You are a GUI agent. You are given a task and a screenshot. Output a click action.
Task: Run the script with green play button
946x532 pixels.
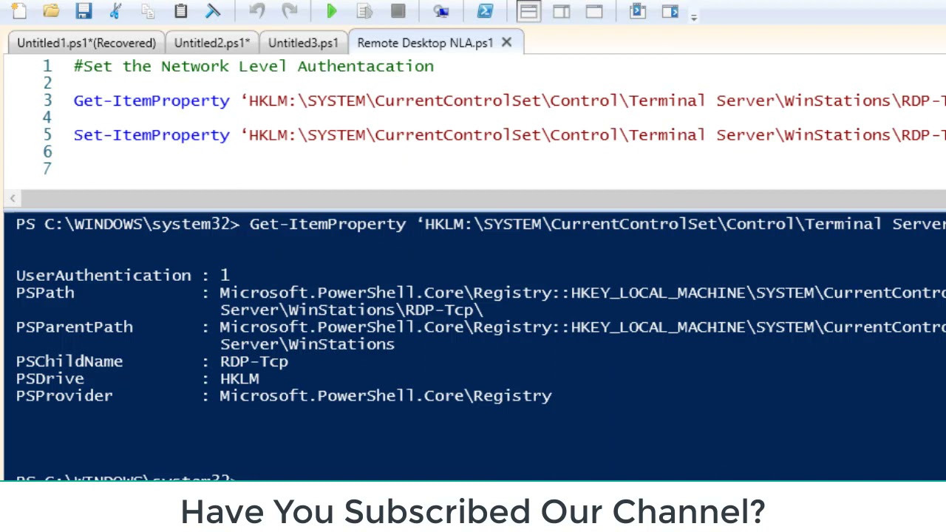coord(332,11)
